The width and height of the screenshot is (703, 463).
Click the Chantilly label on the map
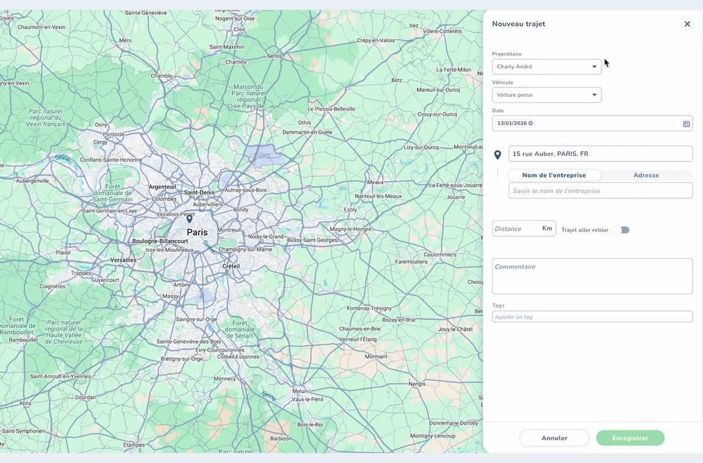(x=236, y=62)
